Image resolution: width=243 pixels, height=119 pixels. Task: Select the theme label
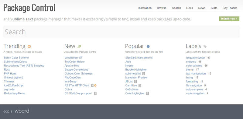(x=190, y=70)
